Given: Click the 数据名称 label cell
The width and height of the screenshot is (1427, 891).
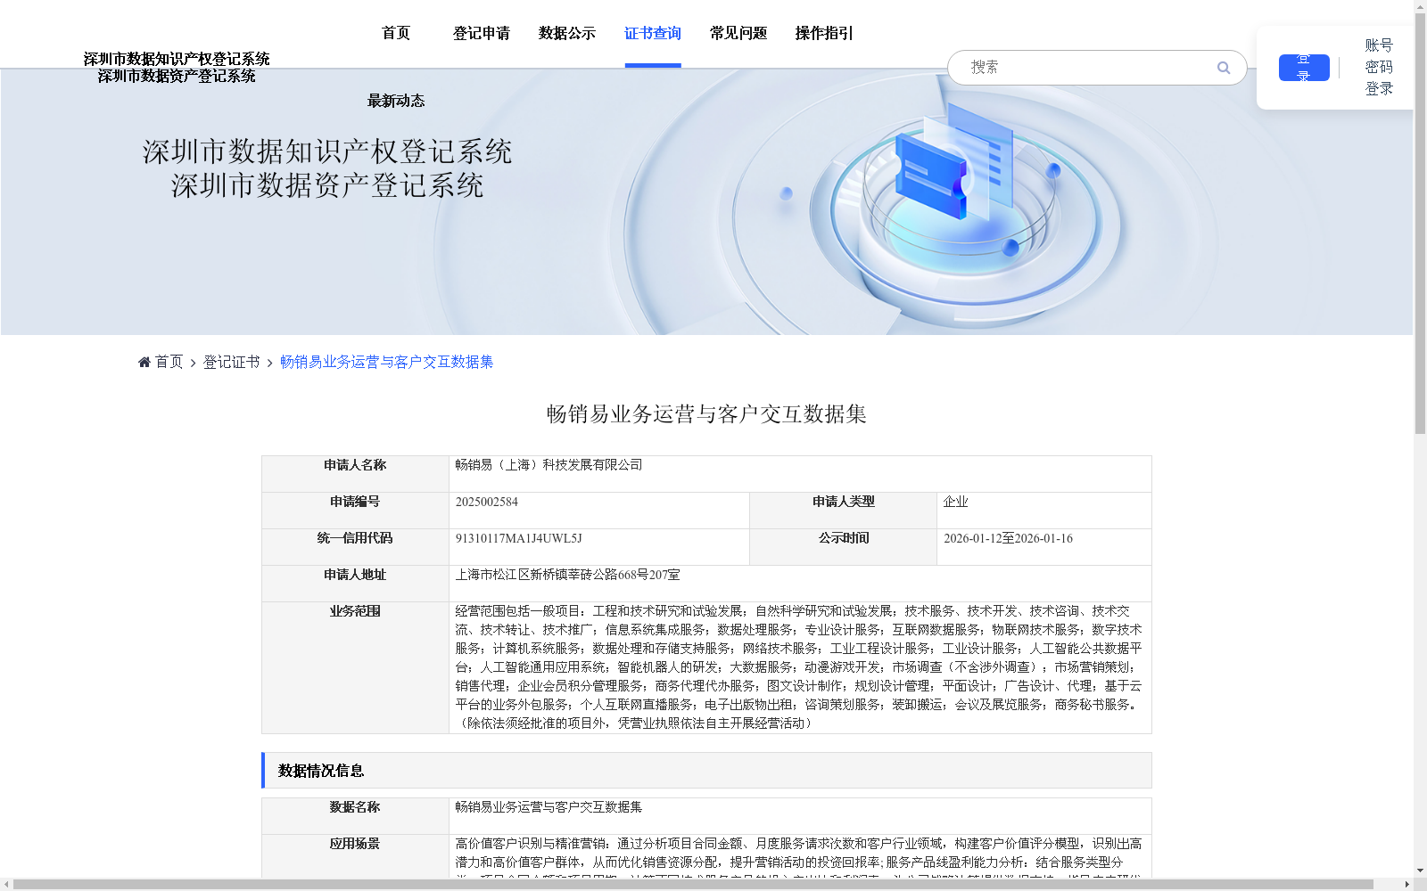Looking at the screenshot, I should [355, 816].
